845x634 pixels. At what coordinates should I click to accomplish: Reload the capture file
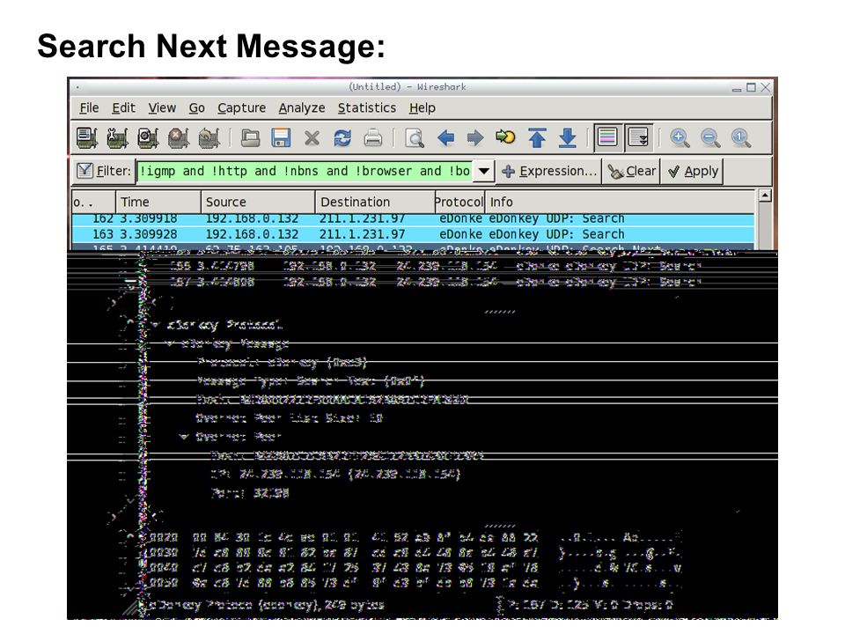pyautogui.click(x=342, y=138)
